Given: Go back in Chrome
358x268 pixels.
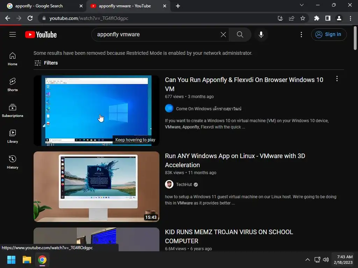Looking at the screenshot, I should [x=8, y=18].
